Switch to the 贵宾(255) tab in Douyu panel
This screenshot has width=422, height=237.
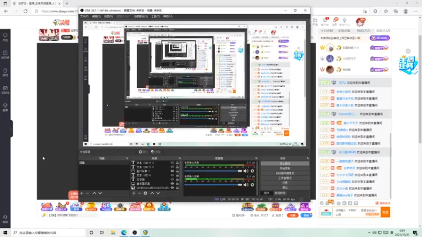coord(363,31)
